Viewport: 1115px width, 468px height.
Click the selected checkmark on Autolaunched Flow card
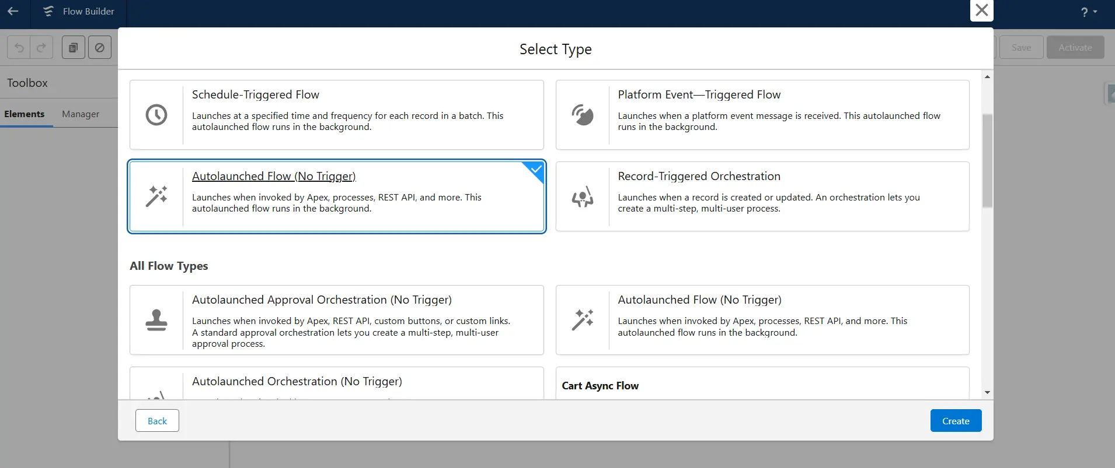click(x=536, y=170)
